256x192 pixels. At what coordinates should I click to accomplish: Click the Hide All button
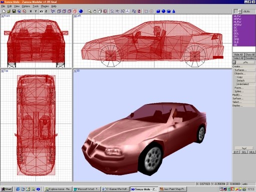tap(238, 54)
